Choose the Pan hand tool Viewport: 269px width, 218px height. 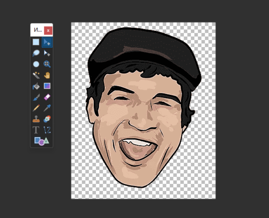47,75
